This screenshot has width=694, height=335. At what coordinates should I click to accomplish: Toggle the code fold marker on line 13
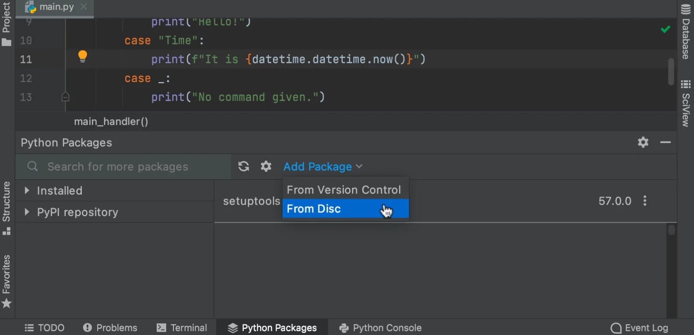click(65, 97)
